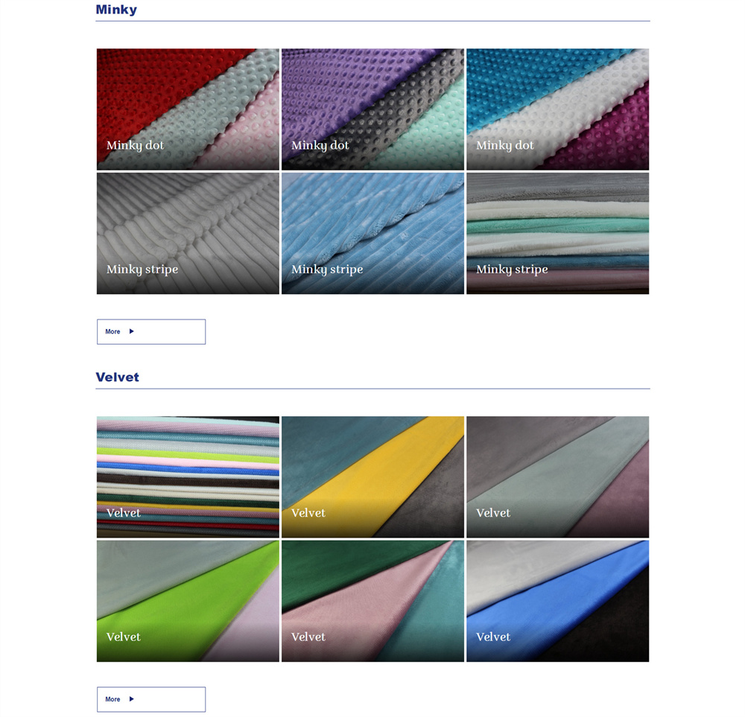Click the More button under Velvet
Screen dimensions: 745x717
click(x=151, y=699)
